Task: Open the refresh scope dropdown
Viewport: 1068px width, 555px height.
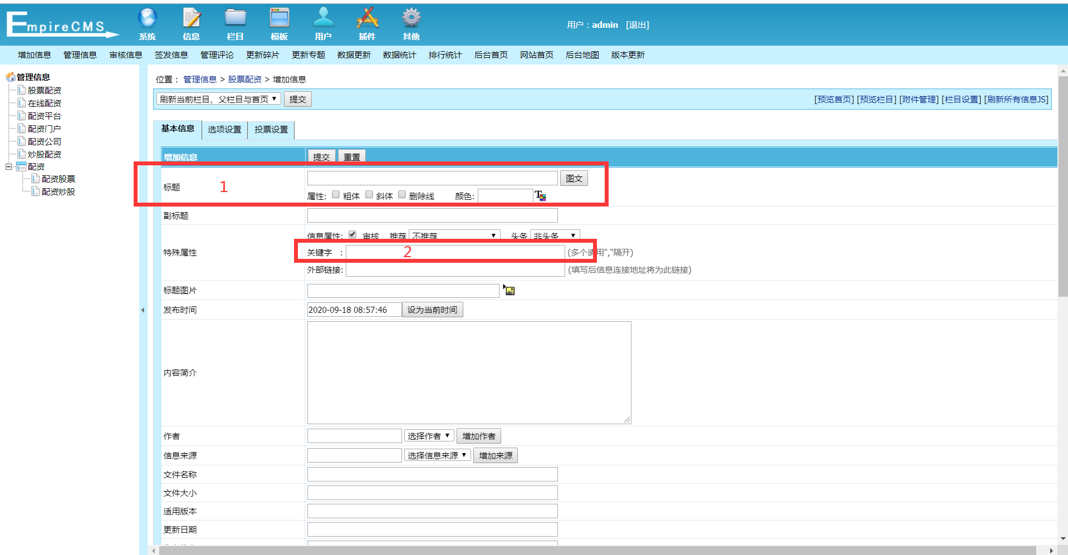Action: point(218,99)
